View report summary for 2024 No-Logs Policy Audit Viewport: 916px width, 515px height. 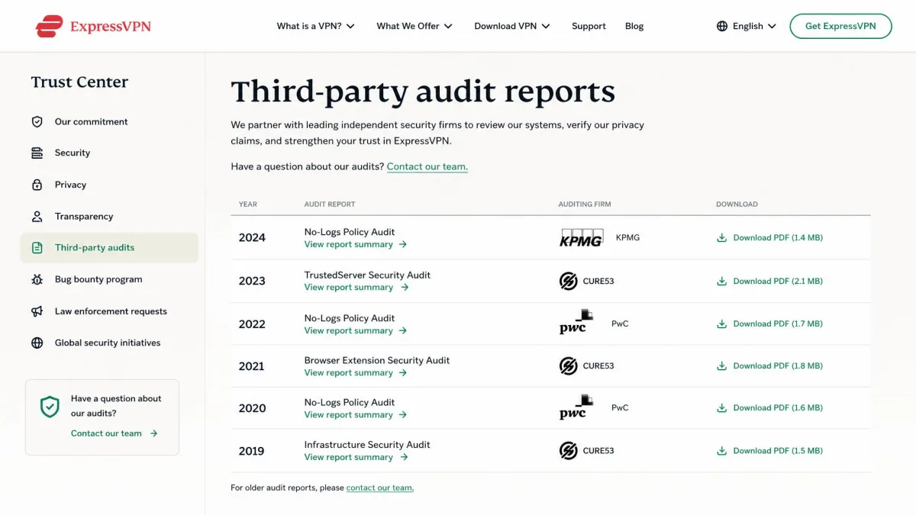tap(356, 244)
